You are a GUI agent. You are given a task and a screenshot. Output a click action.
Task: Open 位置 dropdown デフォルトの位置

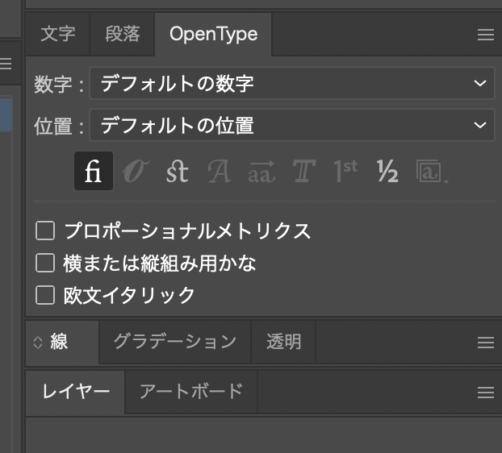click(291, 125)
